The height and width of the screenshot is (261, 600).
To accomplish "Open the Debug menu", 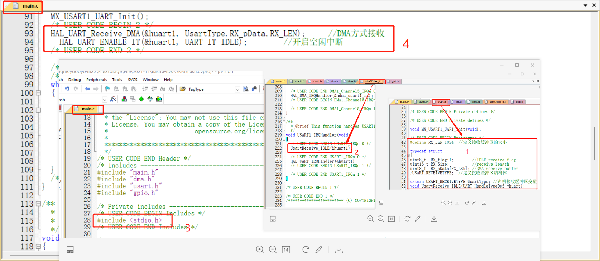I will click(x=75, y=80).
